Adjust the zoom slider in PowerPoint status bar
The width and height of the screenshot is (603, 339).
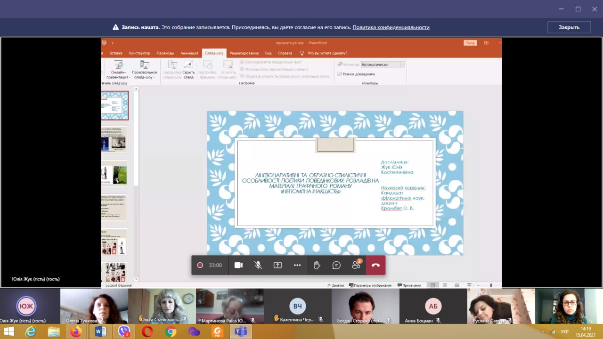(x=490, y=285)
